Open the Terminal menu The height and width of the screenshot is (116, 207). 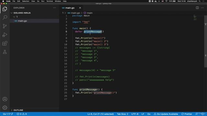(x=49, y=1)
